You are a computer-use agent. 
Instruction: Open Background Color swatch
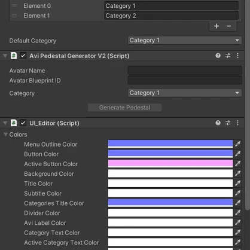(x=170, y=173)
